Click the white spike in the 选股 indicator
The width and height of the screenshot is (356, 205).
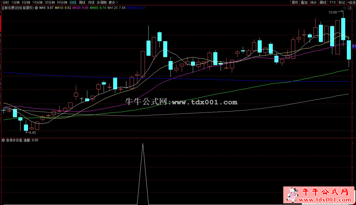[143, 174]
